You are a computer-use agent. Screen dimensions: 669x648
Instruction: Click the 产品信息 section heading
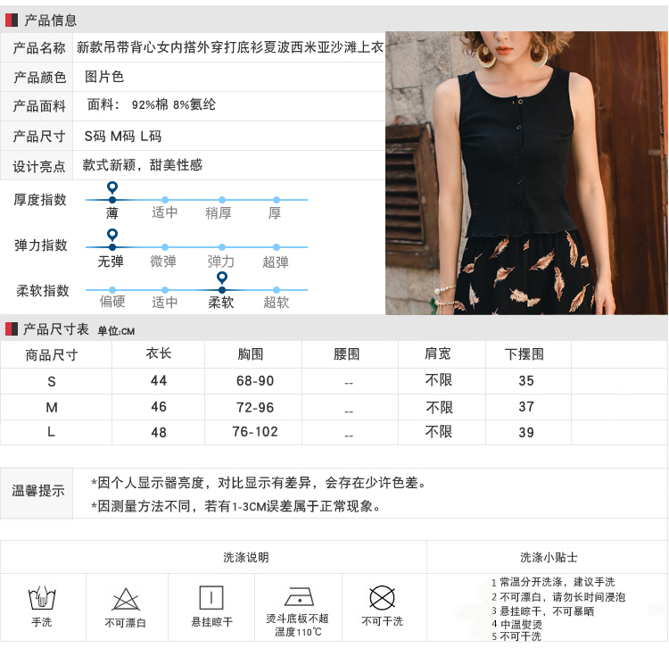pyautogui.click(x=50, y=20)
